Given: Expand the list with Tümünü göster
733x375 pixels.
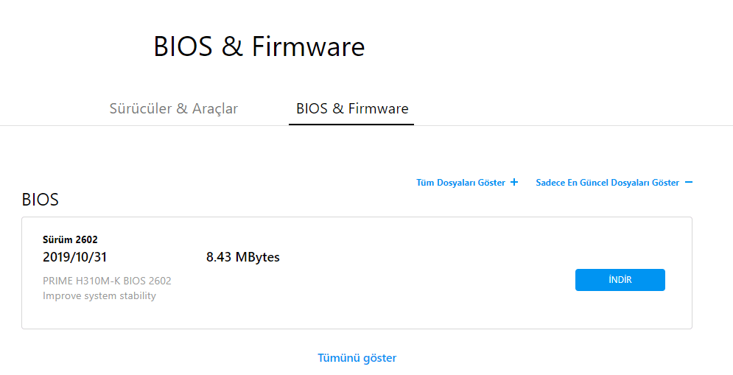Looking at the screenshot, I should coord(357,358).
